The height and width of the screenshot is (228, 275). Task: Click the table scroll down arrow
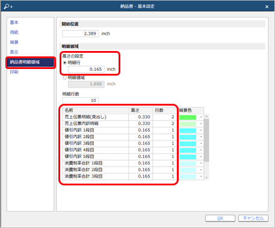206,178
